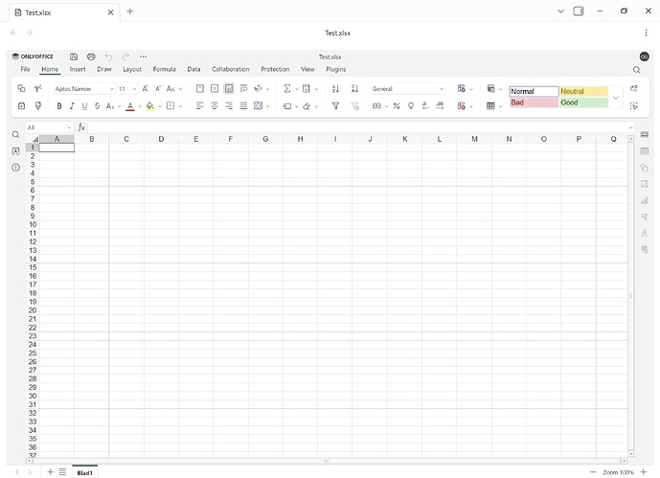The image size is (660, 478).
Task: Click the Insert function fx icon
Action: coord(81,127)
